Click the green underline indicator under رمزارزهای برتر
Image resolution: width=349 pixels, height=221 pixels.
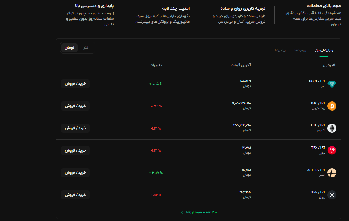pyautogui.click(x=324, y=55)
